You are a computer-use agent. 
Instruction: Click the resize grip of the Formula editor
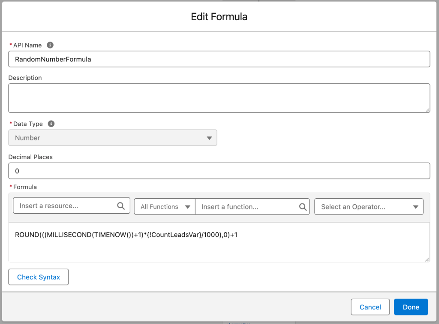coord(427,260)
